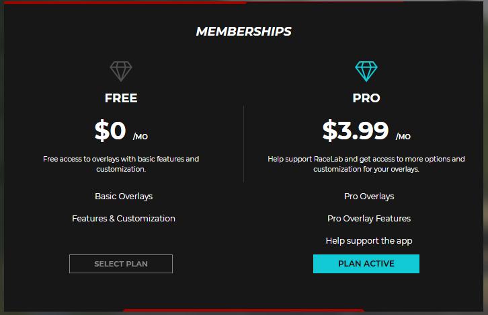Click the Pro Overlay Features item
Viewport: 488px width, 315px height.
point(369,218)
